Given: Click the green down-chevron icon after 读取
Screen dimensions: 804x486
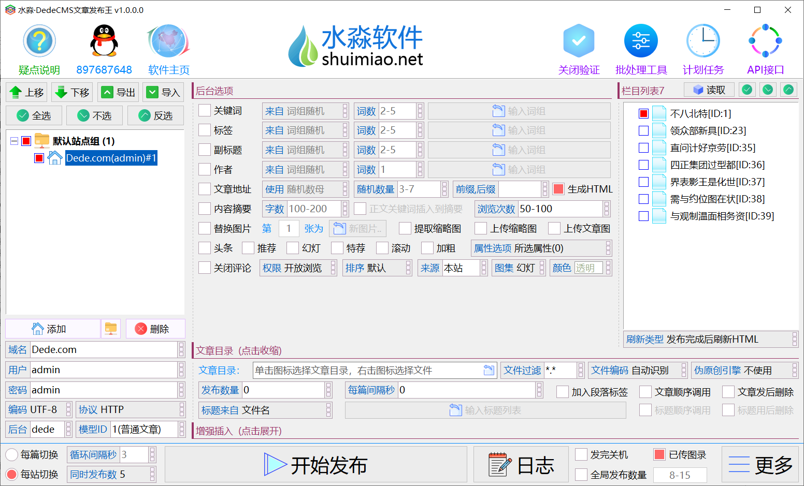Looking at the screenshot, I should click(x=768, y=90).
